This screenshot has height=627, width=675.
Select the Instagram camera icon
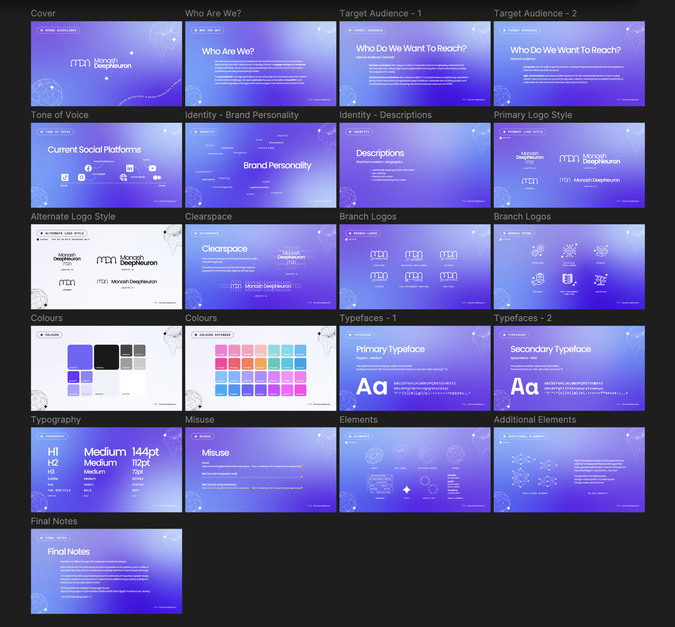(x=82, y=177)
